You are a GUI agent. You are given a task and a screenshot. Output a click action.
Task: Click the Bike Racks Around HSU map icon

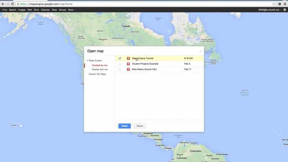point(128,69)
